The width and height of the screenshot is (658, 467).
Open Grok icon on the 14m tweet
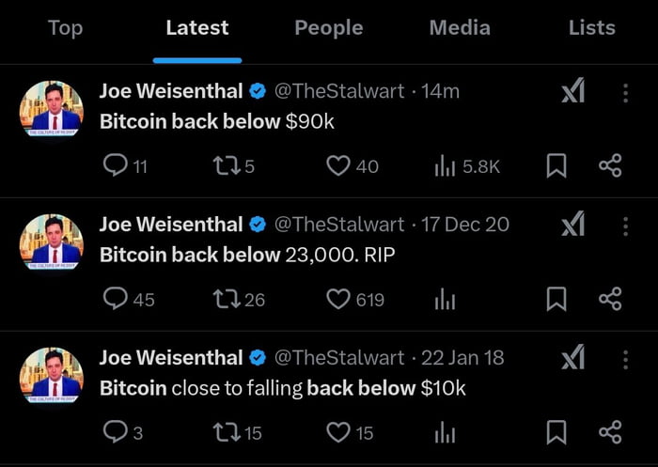click(x=572, y=91)
